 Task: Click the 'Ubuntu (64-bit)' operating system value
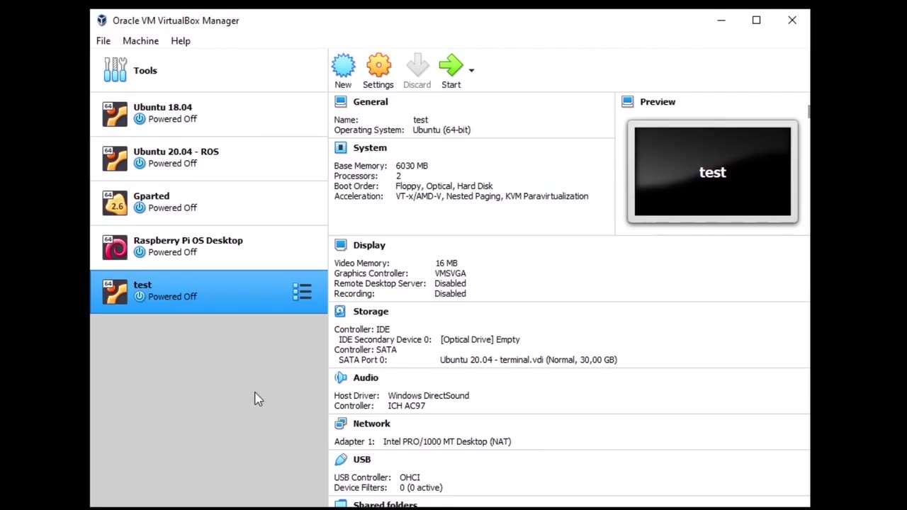(x=441, y=130)
